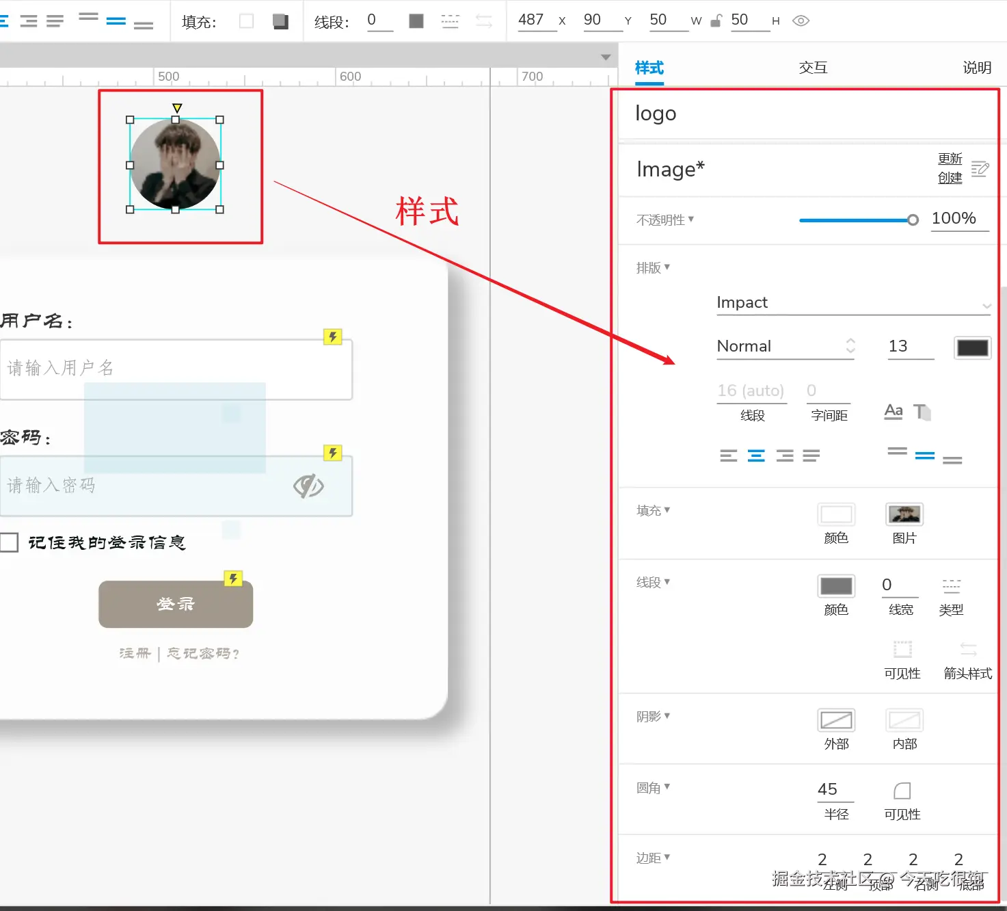Open the font color swatch

coord(972,347)
